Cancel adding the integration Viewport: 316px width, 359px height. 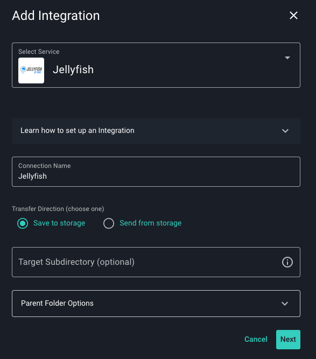pyautogui.click(x=256, y=339)
